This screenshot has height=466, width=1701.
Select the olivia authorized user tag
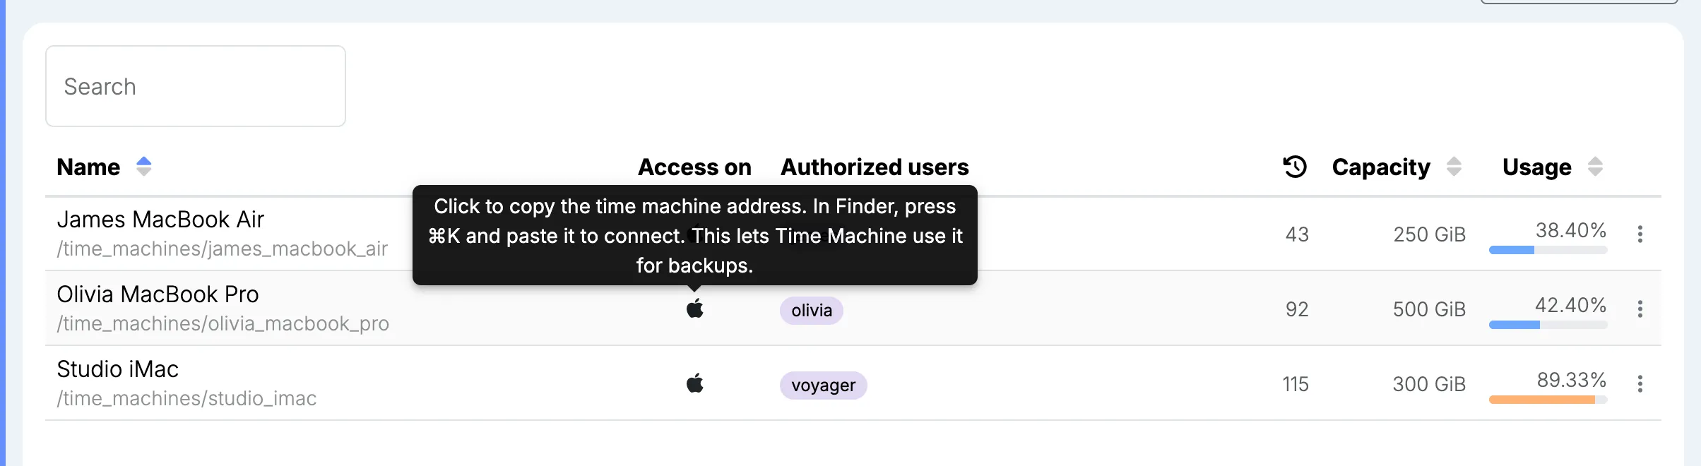812,311
